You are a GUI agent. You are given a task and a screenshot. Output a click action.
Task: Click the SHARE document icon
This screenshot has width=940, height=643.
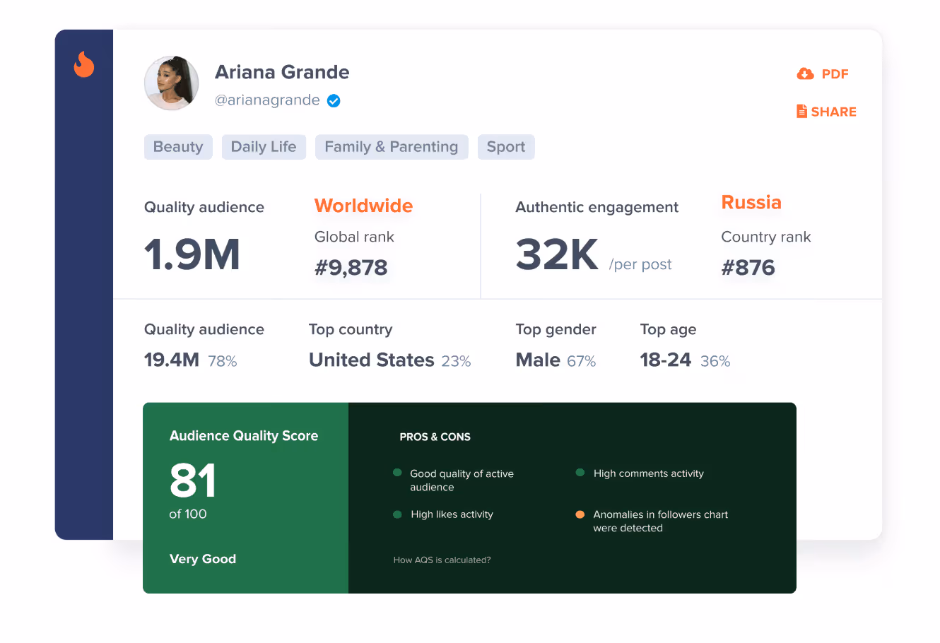pyautogui.click(x=801, y=111)
